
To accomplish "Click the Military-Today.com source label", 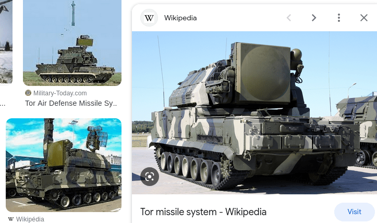I will 60,93.
